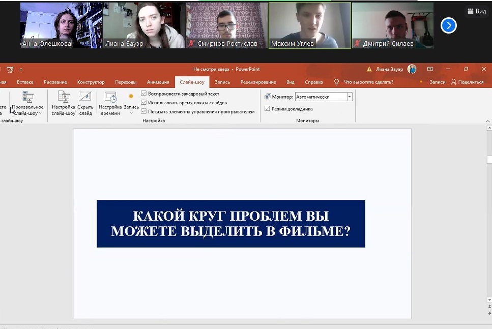Toggle Воспроизвести закадровый текст checkbox
This screenshot has height=329, width=492.
point(144,94)
